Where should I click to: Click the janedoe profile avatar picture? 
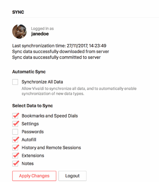pyautogui.click(x=20, y=31)
